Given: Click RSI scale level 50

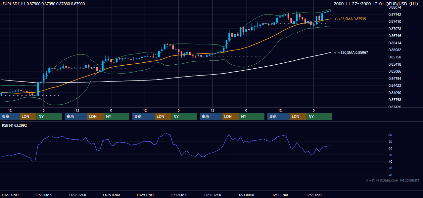Looking at the screenshot, I should (391, 155).
